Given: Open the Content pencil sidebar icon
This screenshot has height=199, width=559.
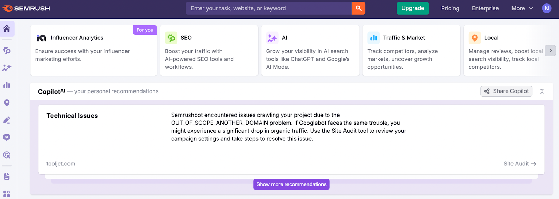Looking at the screenshot, I should coord(7,120).
